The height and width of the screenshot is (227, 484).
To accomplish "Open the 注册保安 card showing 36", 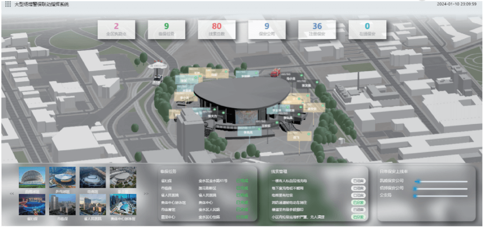I will coord(317,29).
